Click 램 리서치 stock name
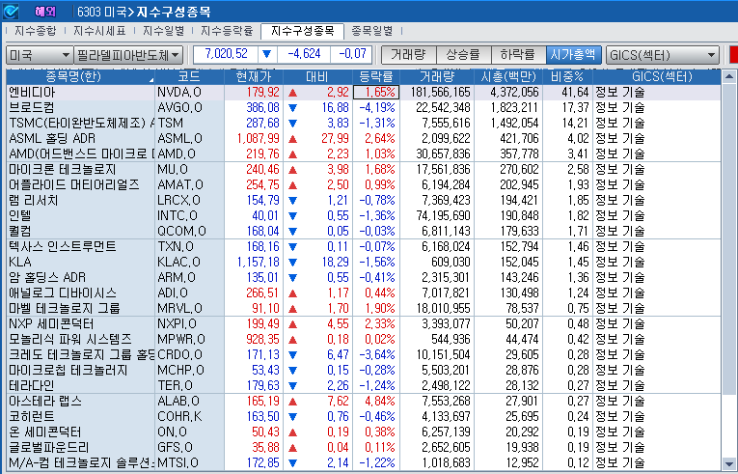The height and width of the screenshot is (474, 738). click(34, 201)
